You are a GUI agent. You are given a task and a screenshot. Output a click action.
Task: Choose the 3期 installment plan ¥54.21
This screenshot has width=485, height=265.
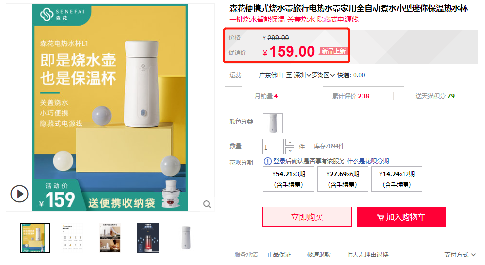[x=289, y=179]
